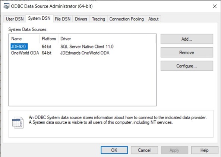Click the 64-bit platform cell for OneWorld ODA

[x=47, y=53]
